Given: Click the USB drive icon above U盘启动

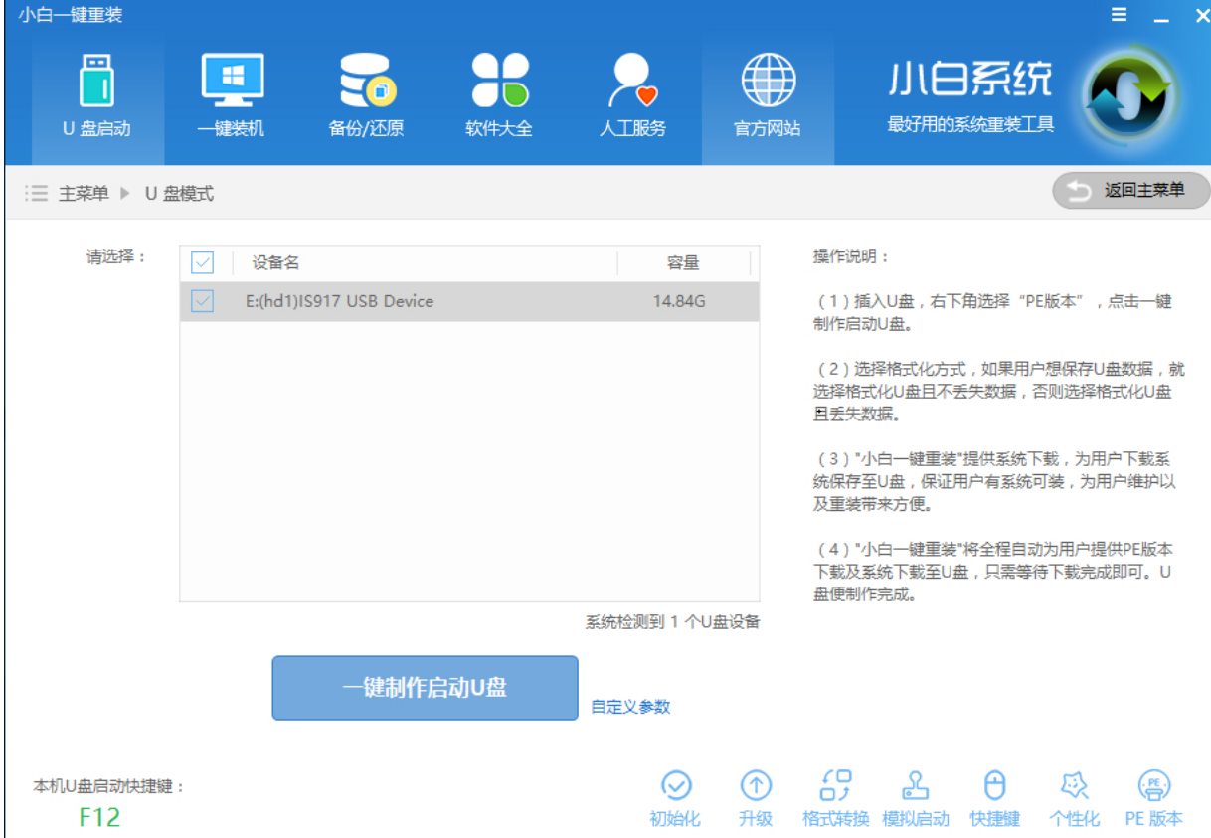Looking at the screenshot, I should (96, 81).
